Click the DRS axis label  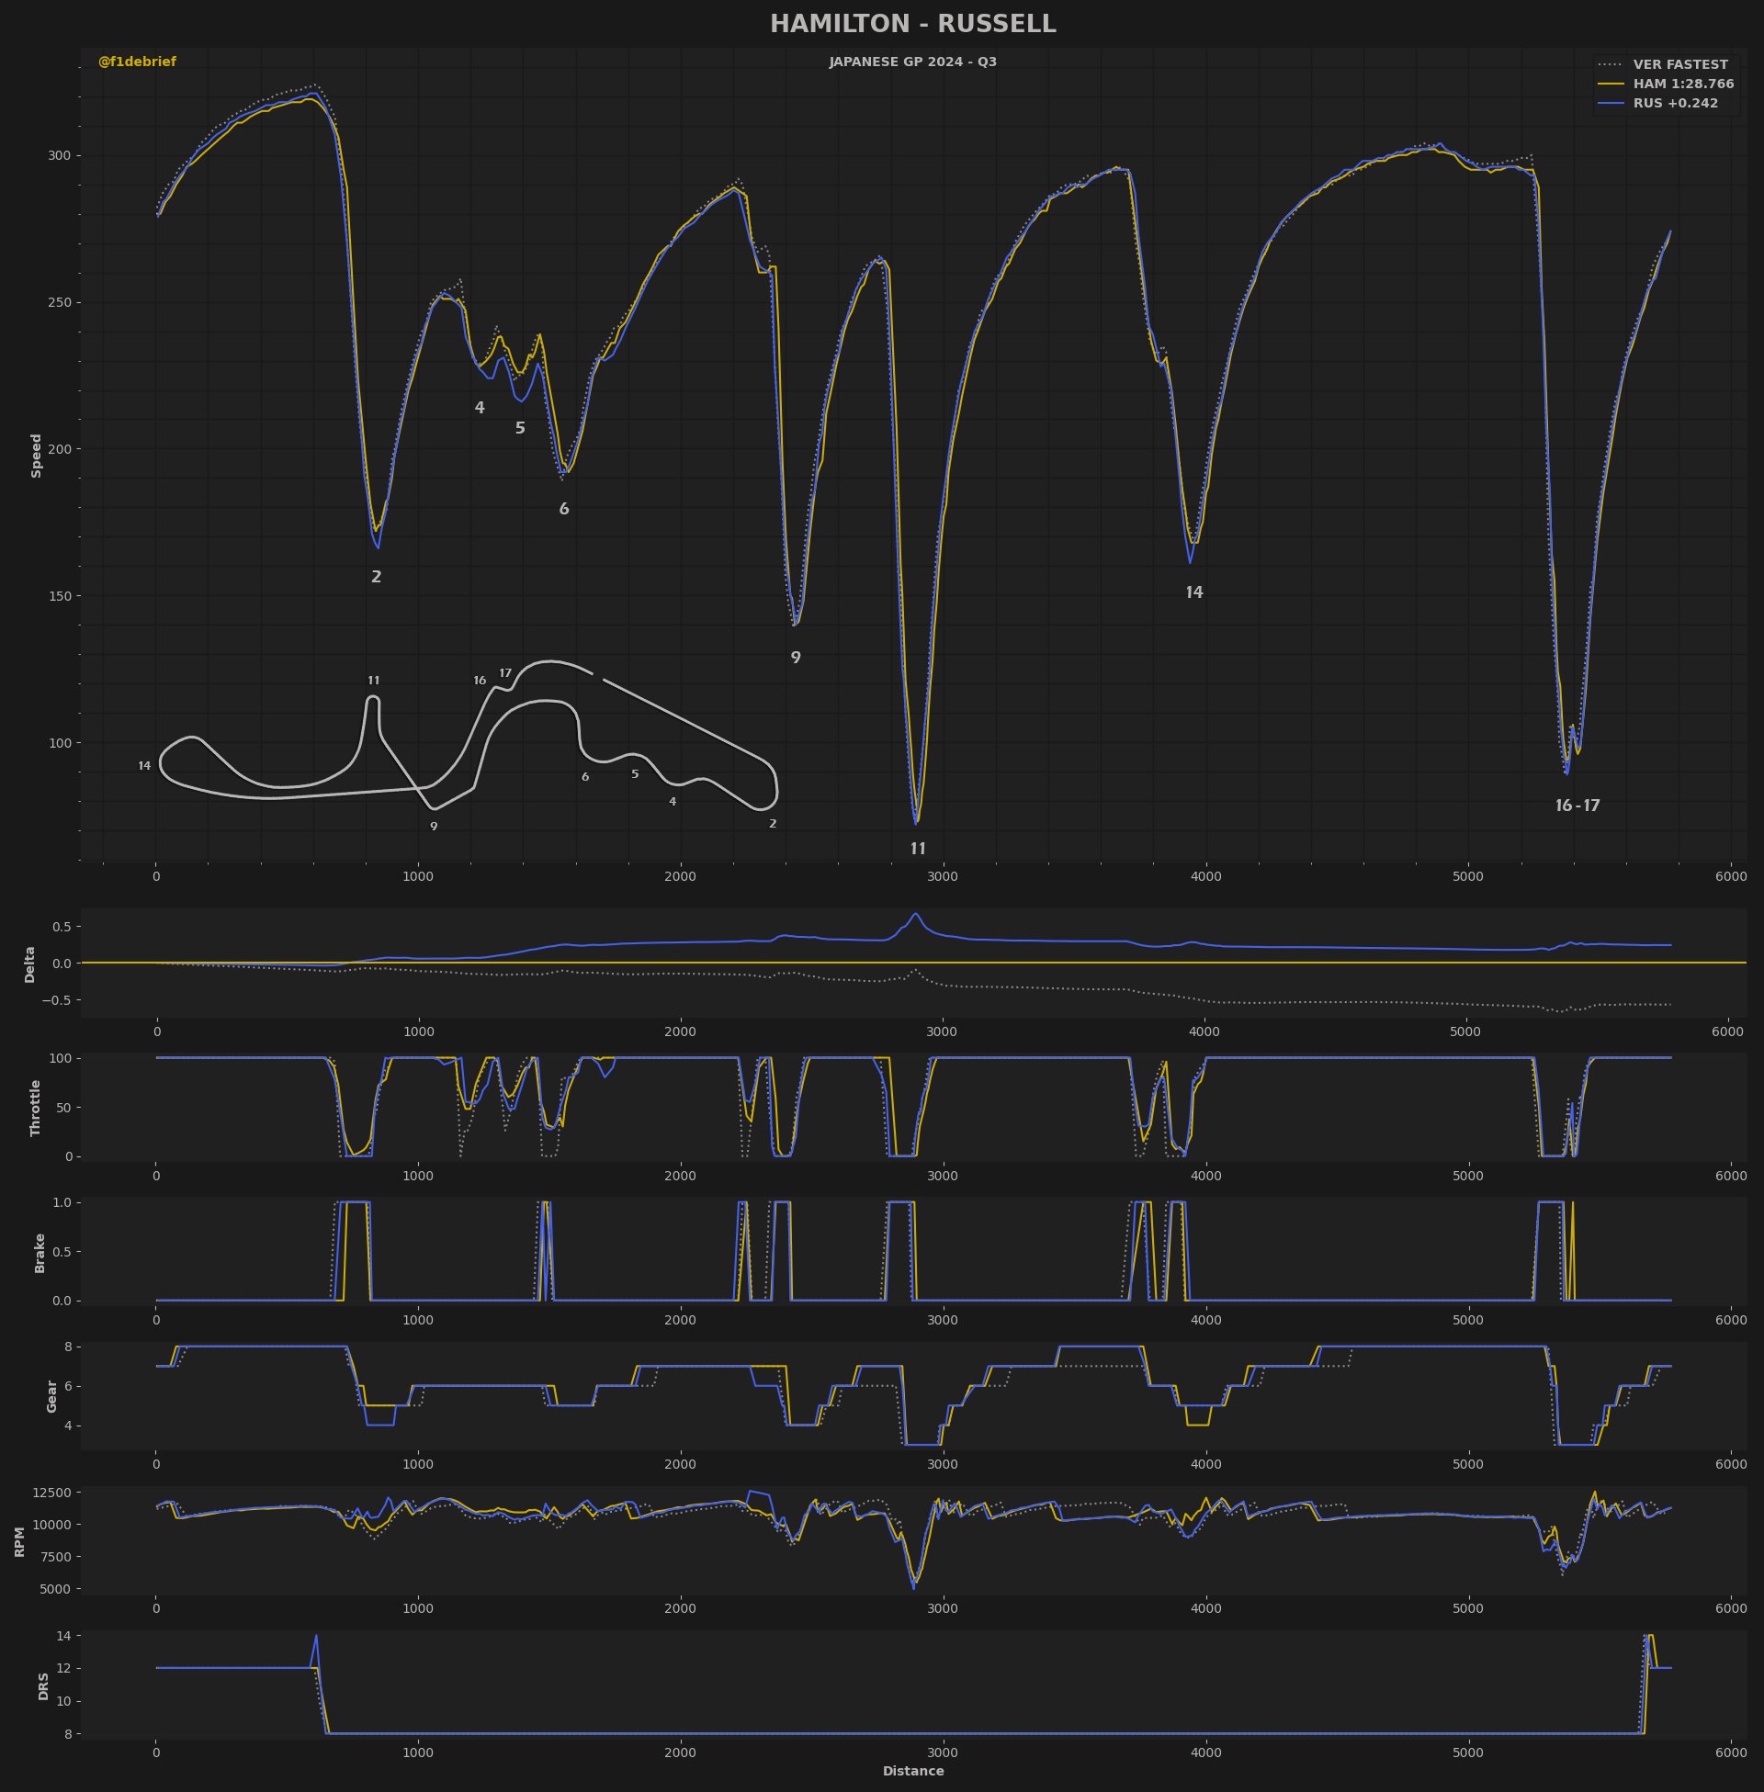click(x=43, y=1686)
